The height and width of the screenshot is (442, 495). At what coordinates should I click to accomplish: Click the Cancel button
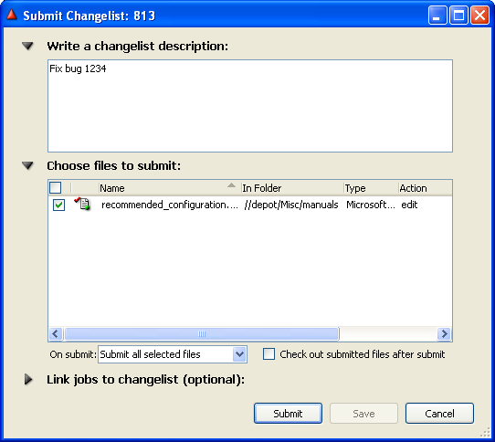[439, 414]
